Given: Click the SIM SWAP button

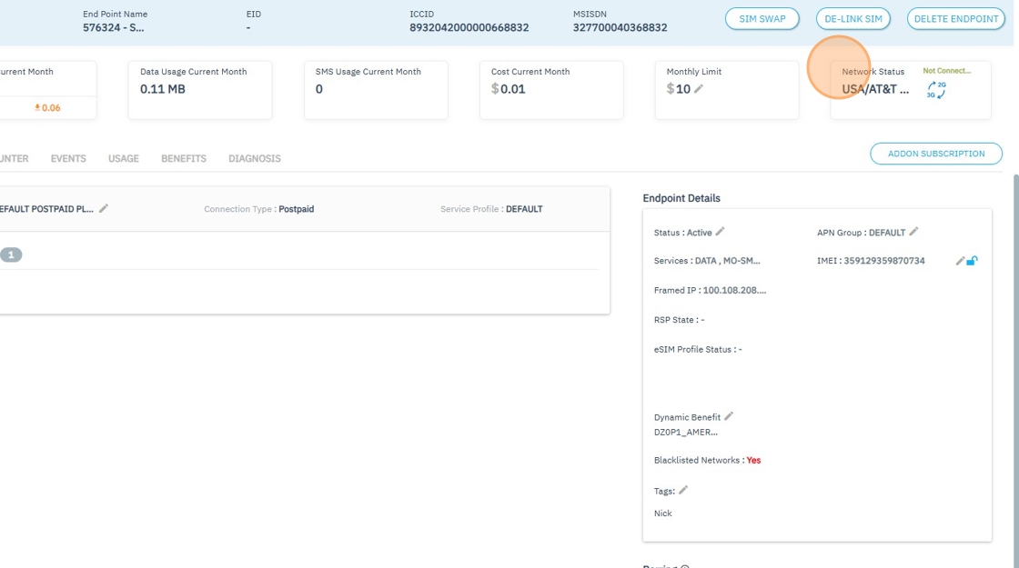Looking at the screenshot, I should [x=762, y=19].
